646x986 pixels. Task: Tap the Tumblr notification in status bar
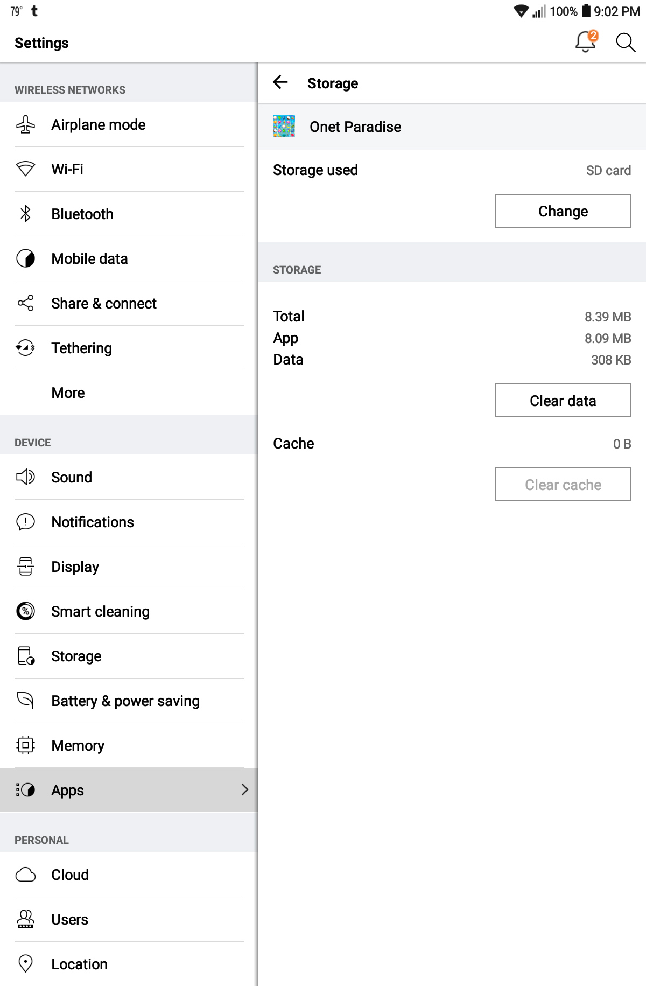[x=34, y=11]
